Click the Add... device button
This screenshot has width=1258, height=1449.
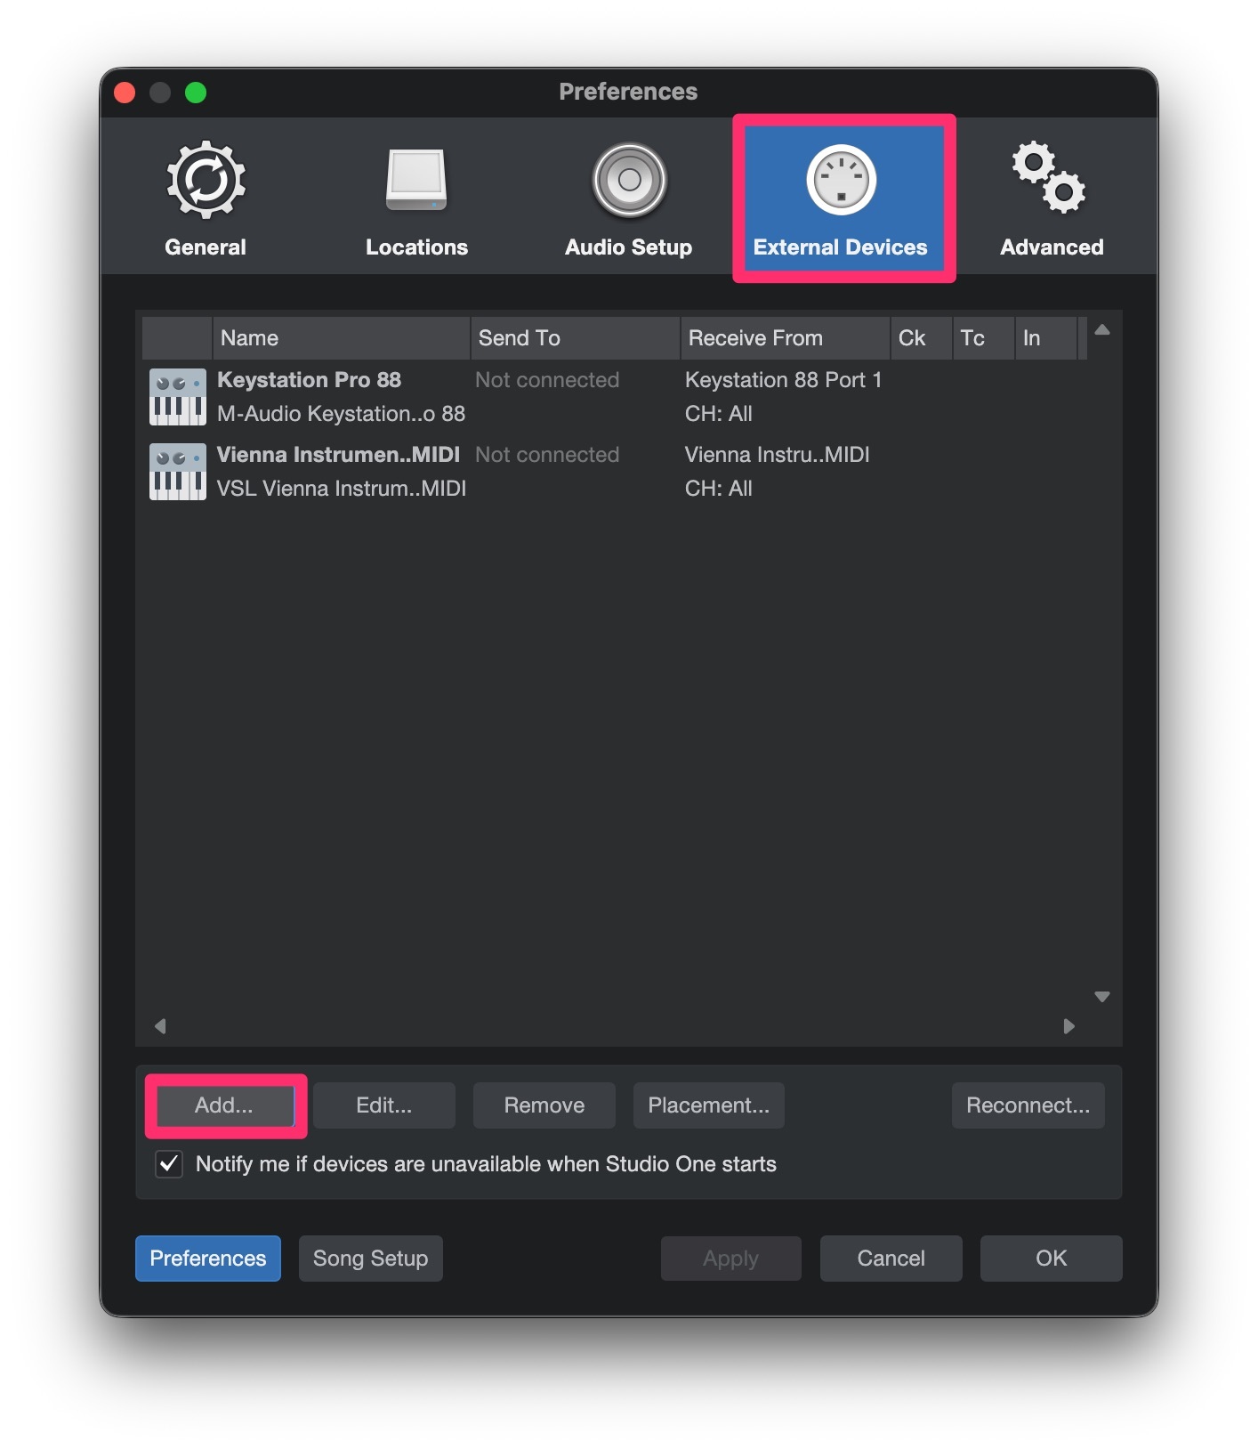pyautogui.click(x=225, y=1105)
